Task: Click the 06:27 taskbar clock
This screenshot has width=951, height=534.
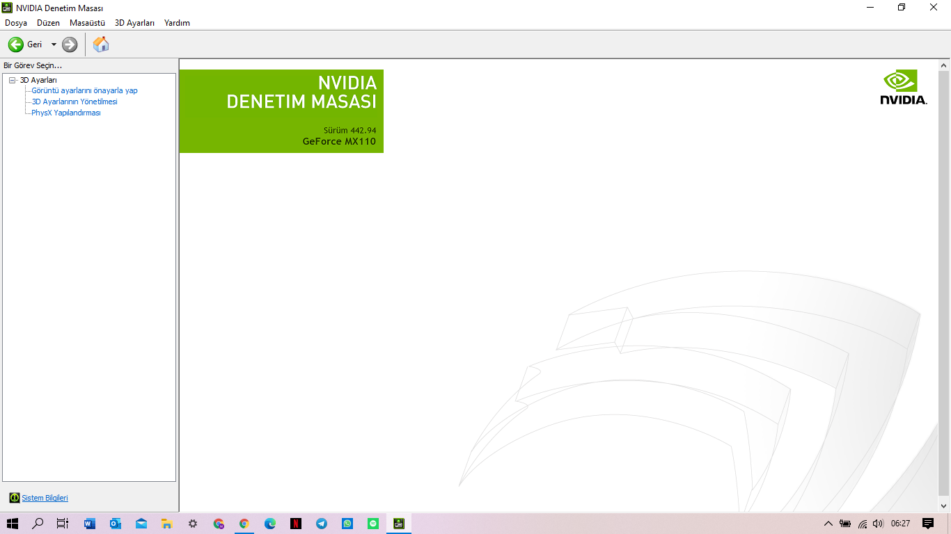Action: pos(900,524)
